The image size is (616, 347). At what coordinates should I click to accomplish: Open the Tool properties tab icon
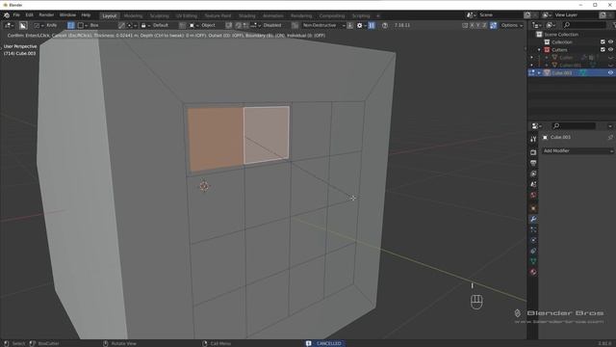[x=533, y=139]
